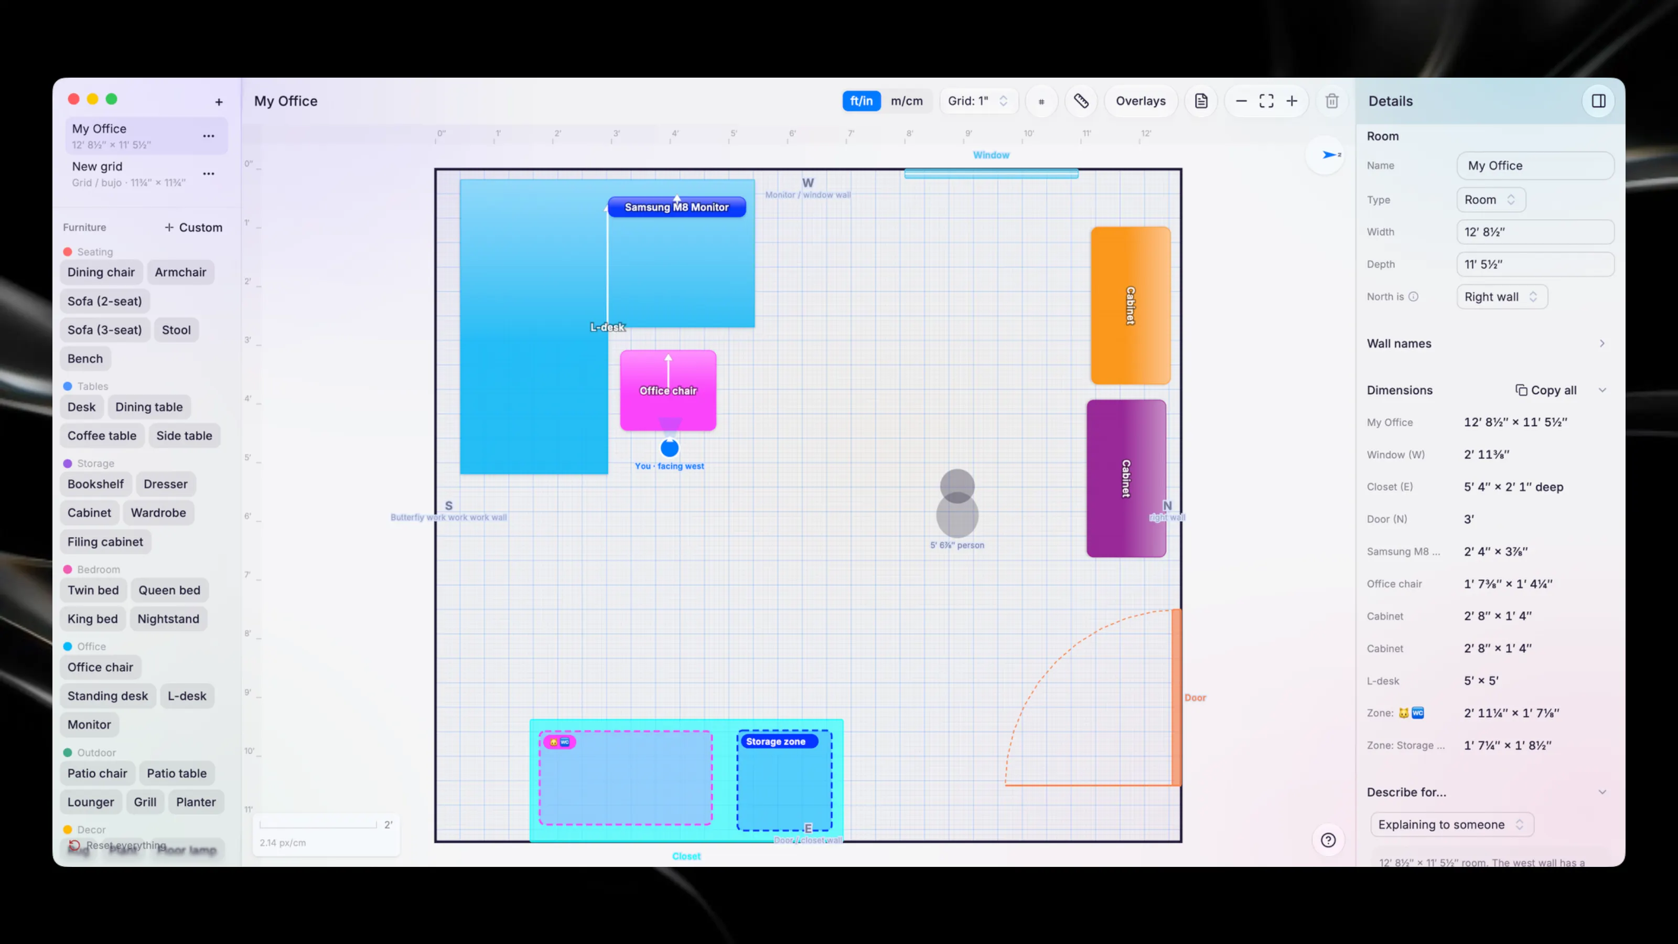Switch units to ft/in
This screenshot has width=1678, height=944.
861,101
